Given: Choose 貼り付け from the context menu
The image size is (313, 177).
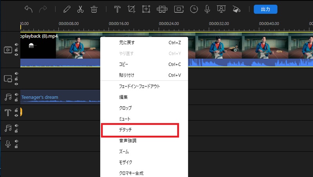Looking at the screenshot, I should pos(144,75).
